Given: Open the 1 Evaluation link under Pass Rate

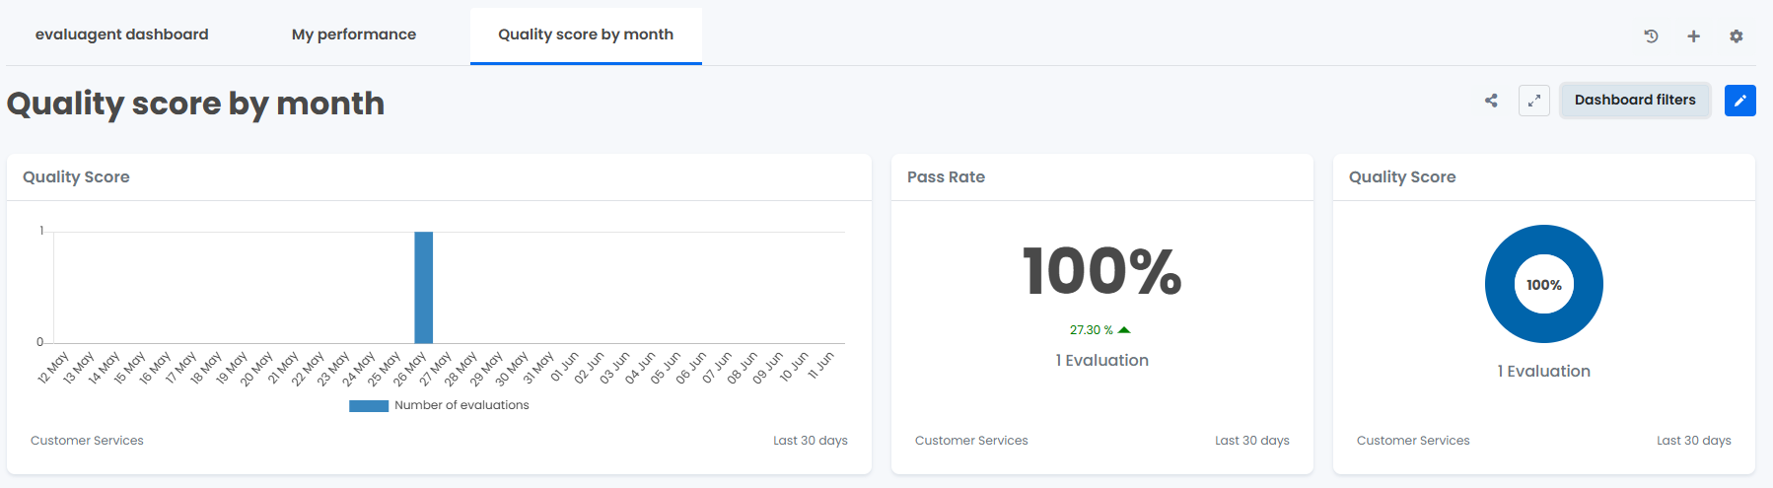Looking at the screenshot, I should pyautogui.click(x=1102, y=361).
